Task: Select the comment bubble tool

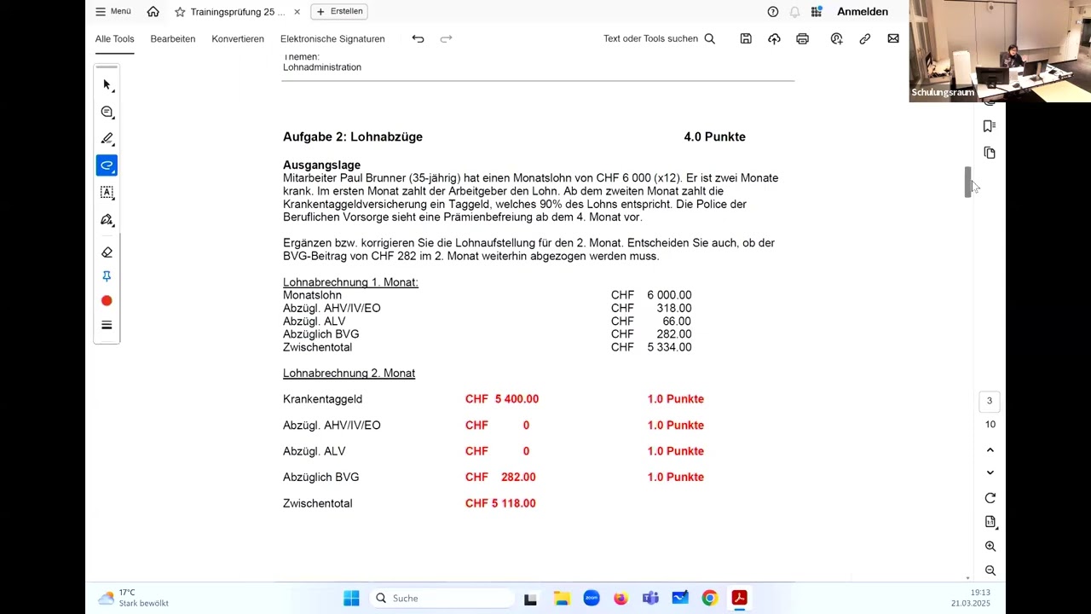Action: coord(107,112)
